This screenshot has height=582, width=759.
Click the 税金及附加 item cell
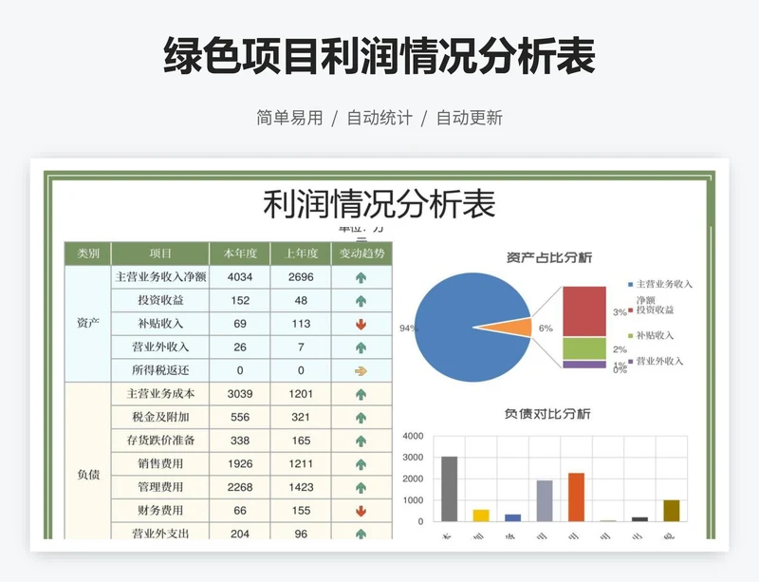160,417
